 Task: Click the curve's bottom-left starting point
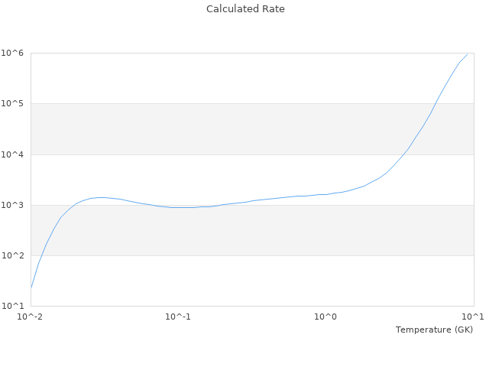pos(31,288)
